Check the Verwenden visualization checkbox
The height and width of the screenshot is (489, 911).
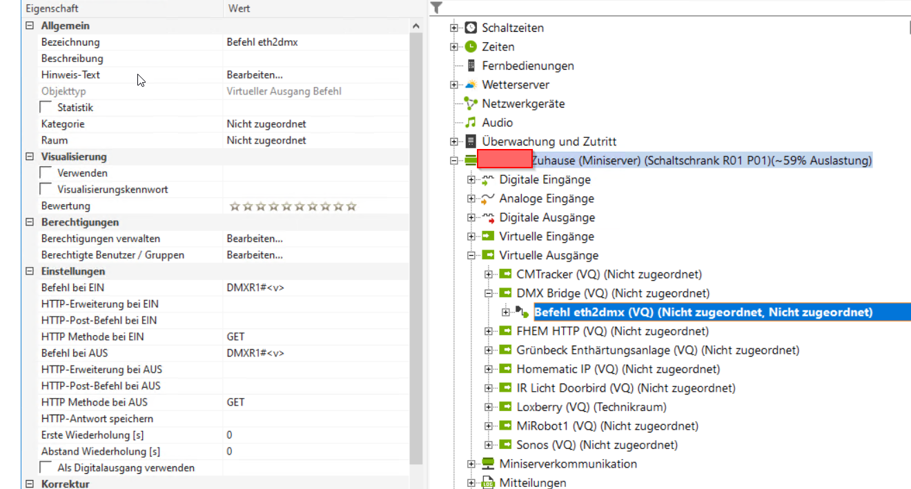pyautogui.click(x=46, y=173)
